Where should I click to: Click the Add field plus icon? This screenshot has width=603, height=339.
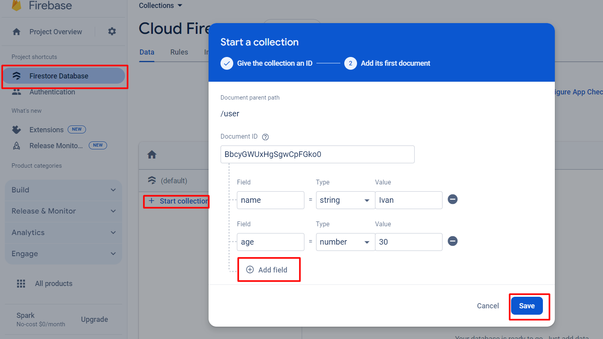[250, 270]
